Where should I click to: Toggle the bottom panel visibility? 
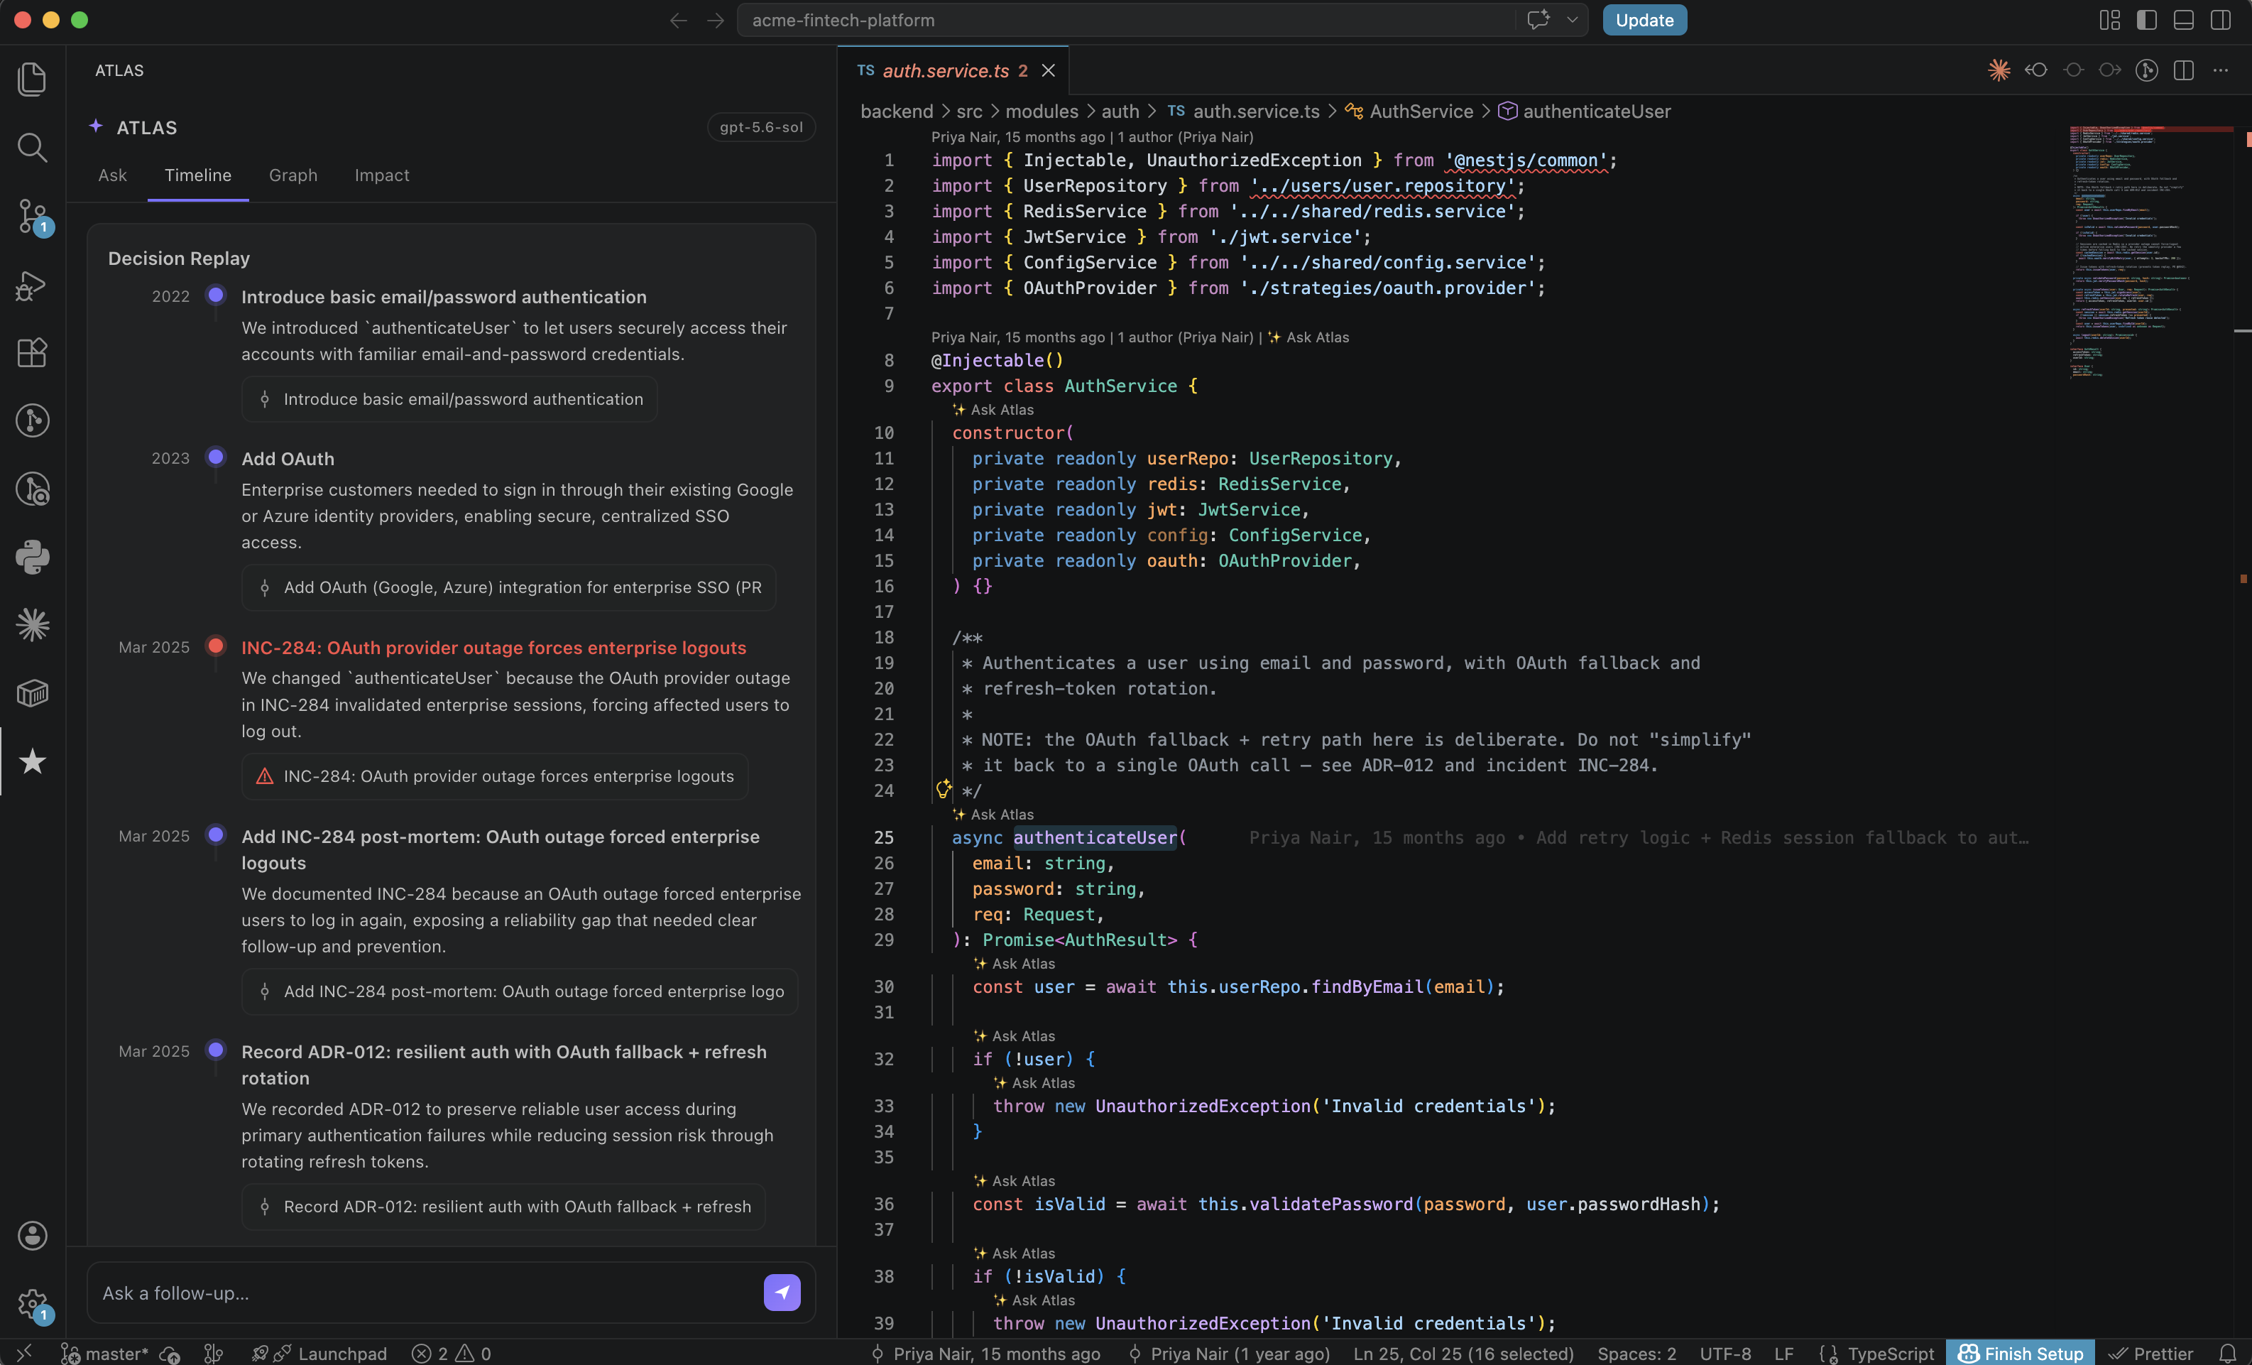pyautogui.click(x=2183, y=20)
